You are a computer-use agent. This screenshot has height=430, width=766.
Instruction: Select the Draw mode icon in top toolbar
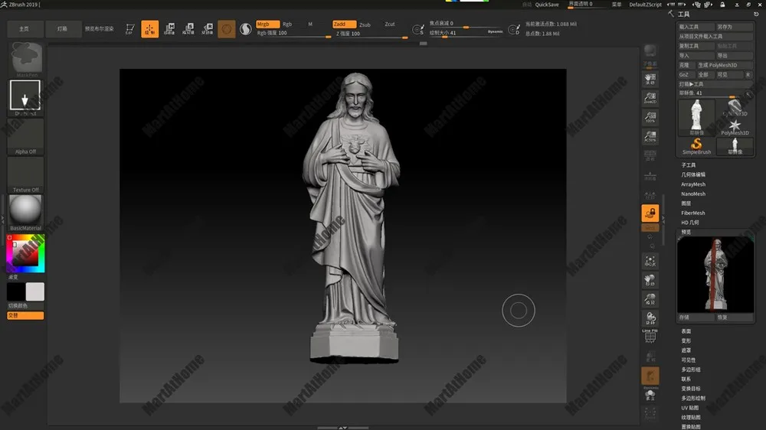point(150,29)
